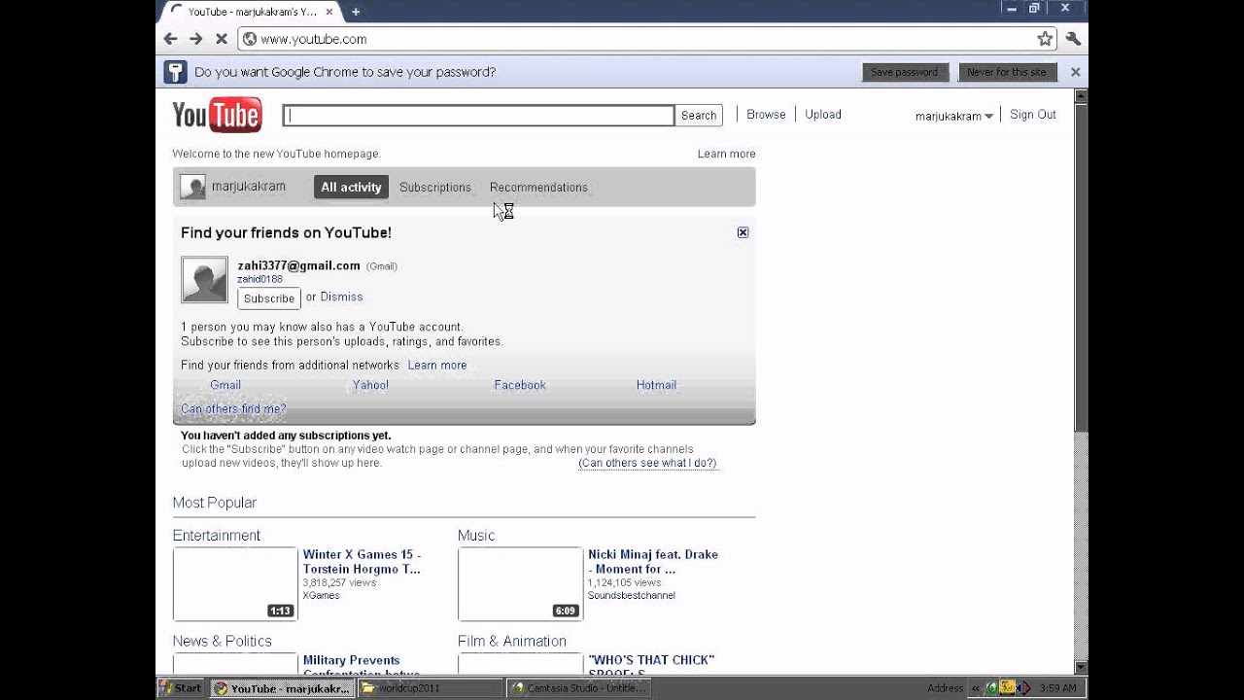Image resolution: width=1244 pixels, height=700 pixels.
Task: Subscribe to zahid0188
Action: coord(269,298)
